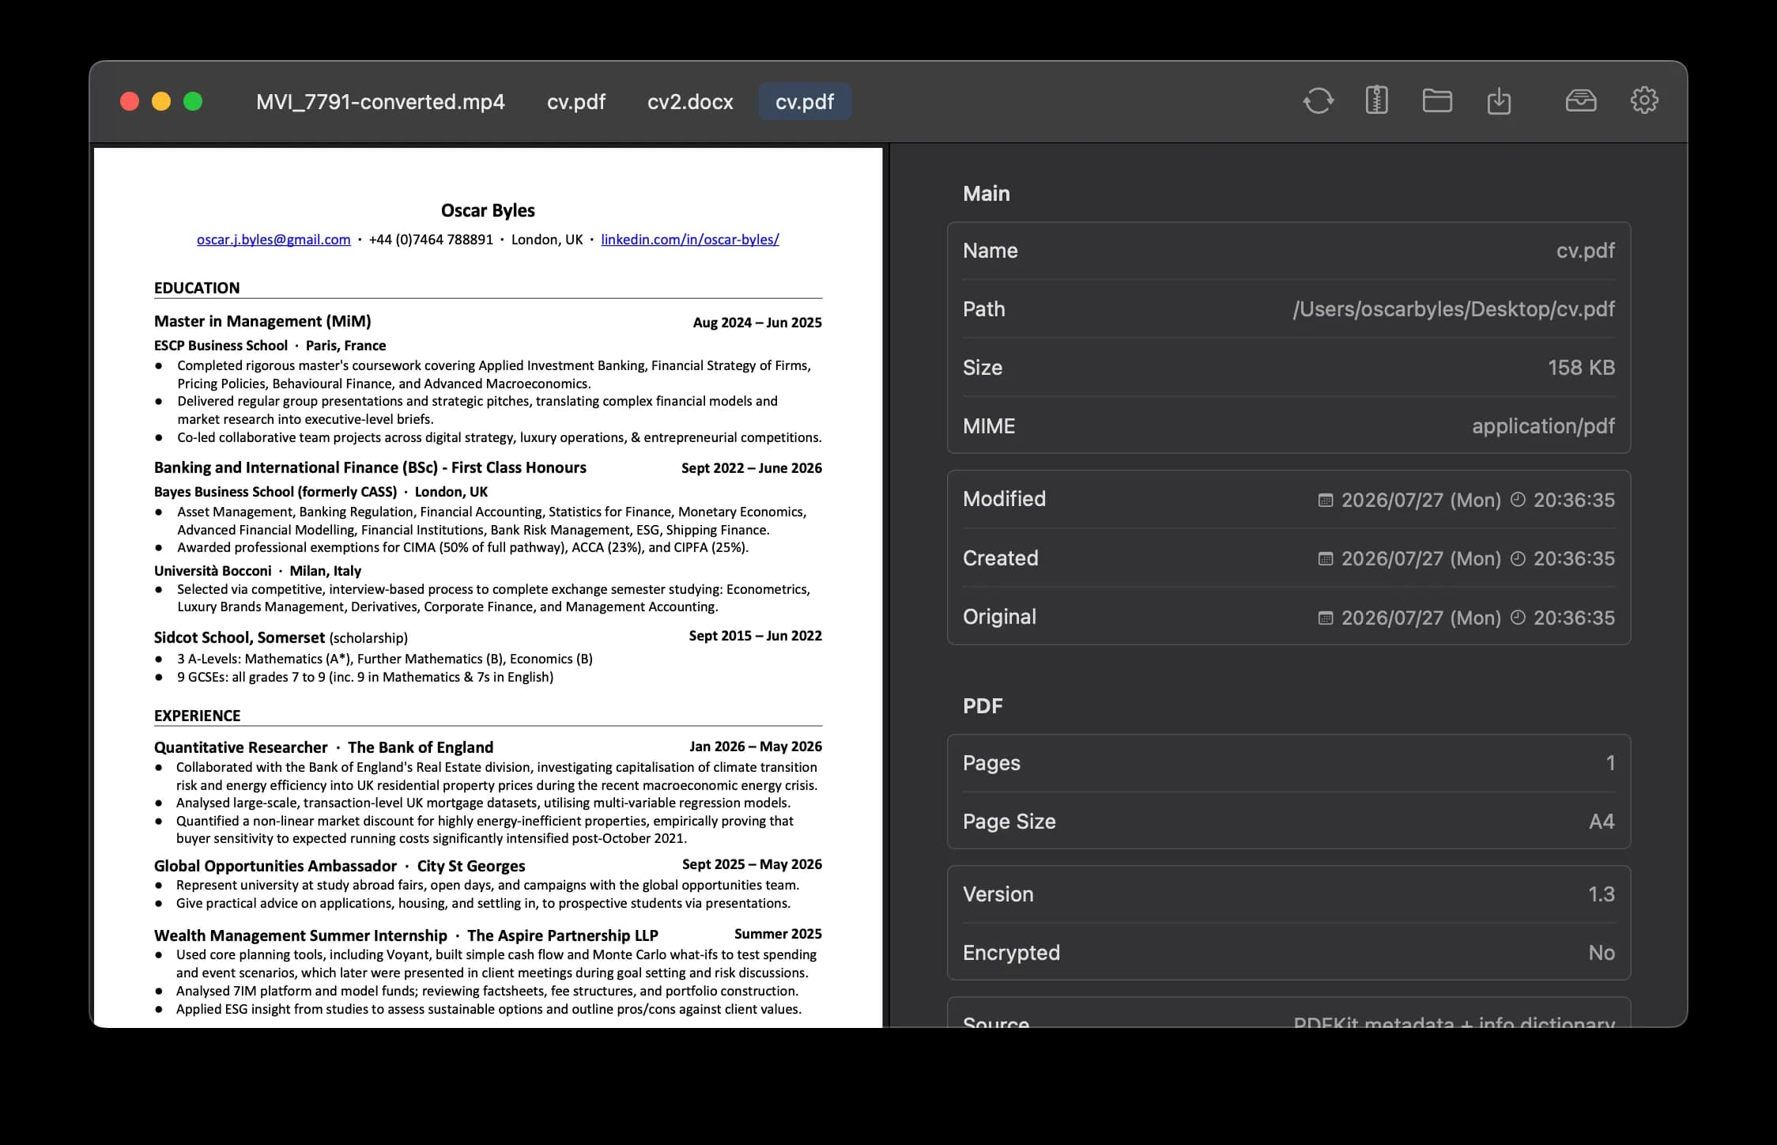The width and height of the screenshot is (1777, 1145).
Task: Click Banking and International Finance (BSc) heading
Action: coord(370,467)
